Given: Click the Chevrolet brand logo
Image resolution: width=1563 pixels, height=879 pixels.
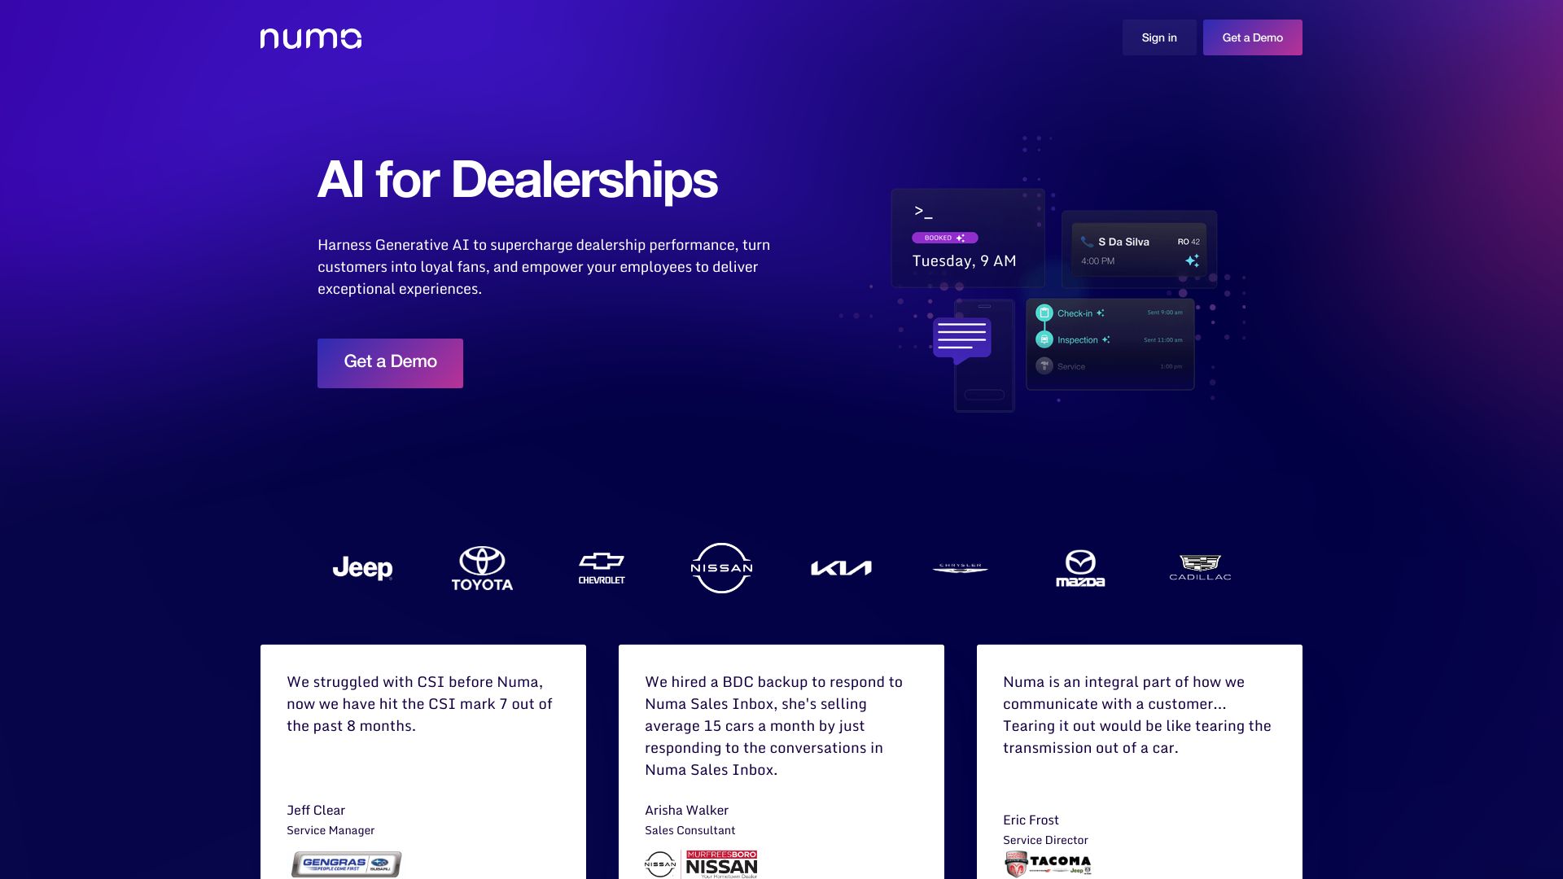Looking at the screenshot, I should 601,566.
